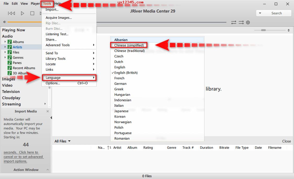Open the Edit menu
Screen dimensions: 294x179
click(15, 4)
